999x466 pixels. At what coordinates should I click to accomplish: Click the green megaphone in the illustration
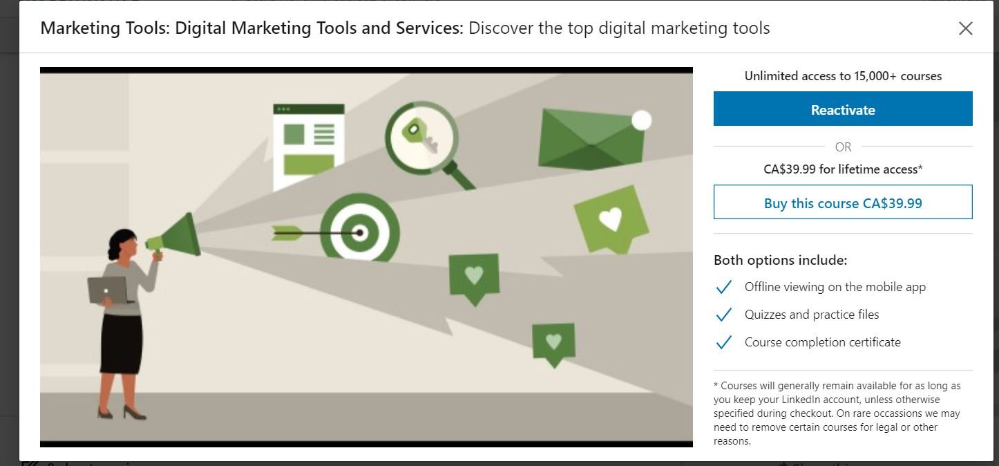pyautogui.click(x=176, y=236)
